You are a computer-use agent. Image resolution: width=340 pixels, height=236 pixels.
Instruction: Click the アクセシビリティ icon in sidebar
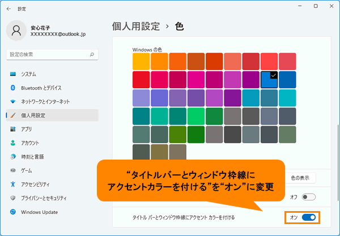(x=12, y=184)
